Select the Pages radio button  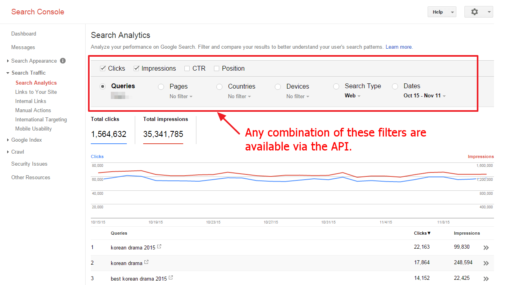pyautogui.click(x=161, y=87)
